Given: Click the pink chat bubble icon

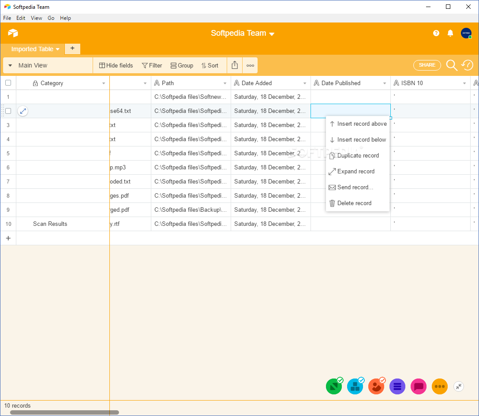Looking at the screenshot, I should pyautogui.click(x=418, y=386).
